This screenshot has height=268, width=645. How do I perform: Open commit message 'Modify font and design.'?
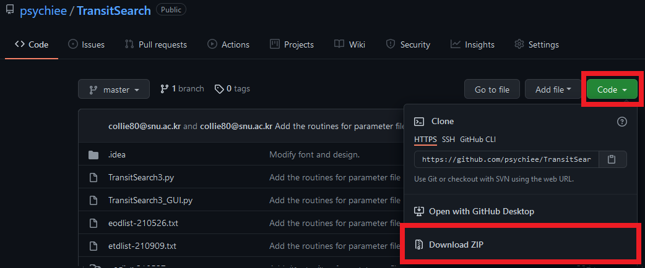(314, 155)
